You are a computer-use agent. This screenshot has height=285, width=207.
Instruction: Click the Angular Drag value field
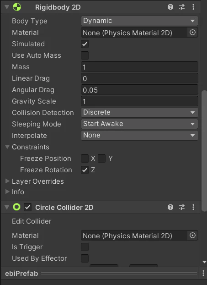(x=139, y=90)
